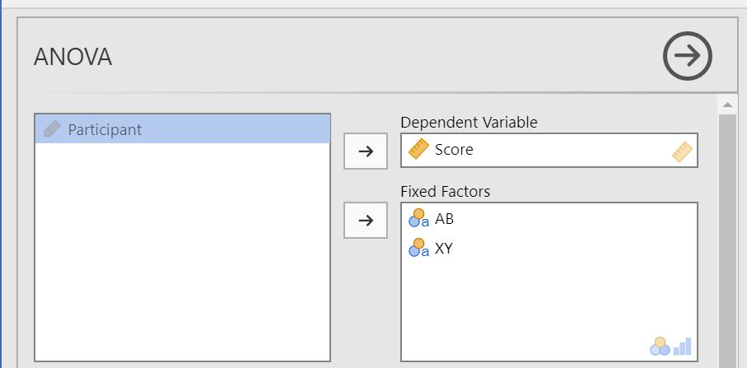Click the pencil ID icon beside Participant
Image resolution: width=747 pixels, height=368 pixels.
tap(52, 129)
